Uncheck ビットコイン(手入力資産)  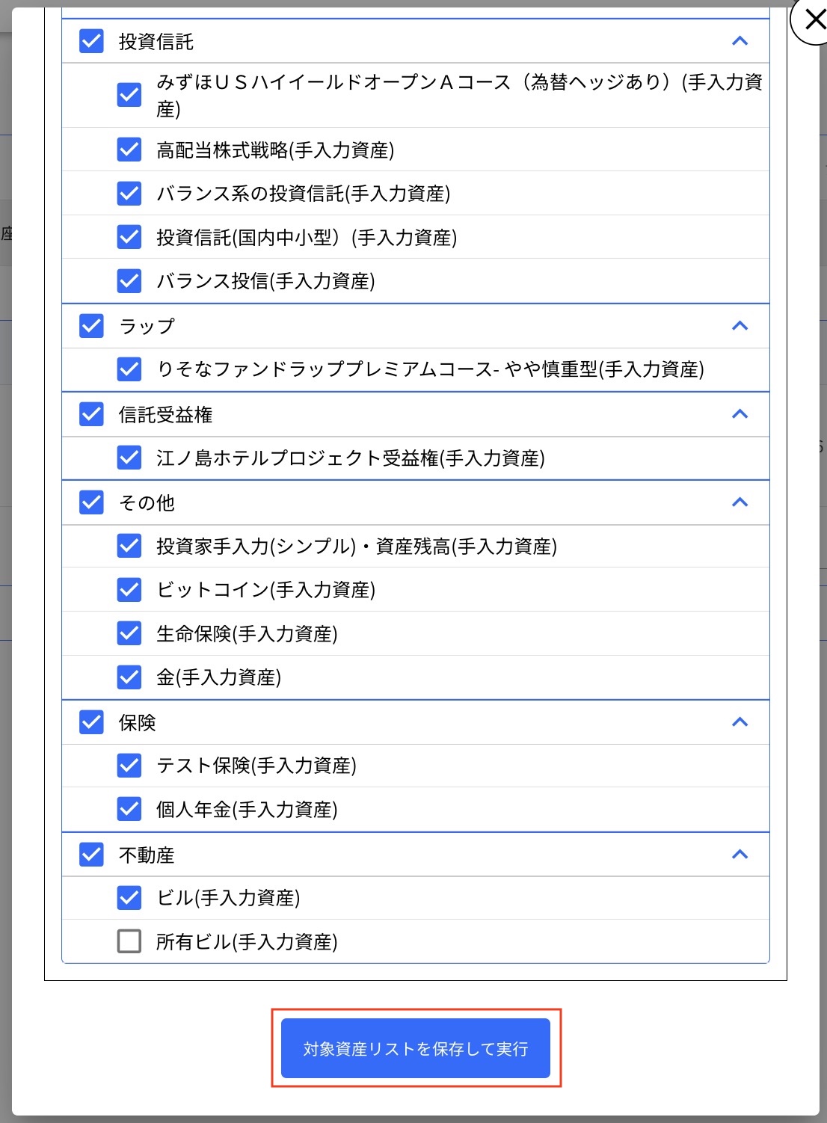coord(129,589)
